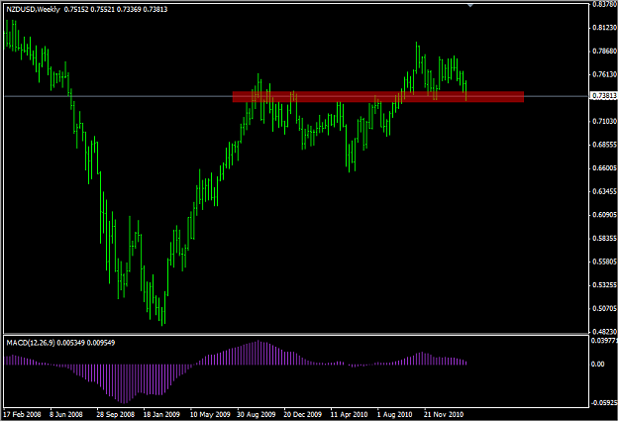Screen dimensions: 619x422
Task: Click the 21 Nov 2010 date label
Action: (x=444, y=414)
